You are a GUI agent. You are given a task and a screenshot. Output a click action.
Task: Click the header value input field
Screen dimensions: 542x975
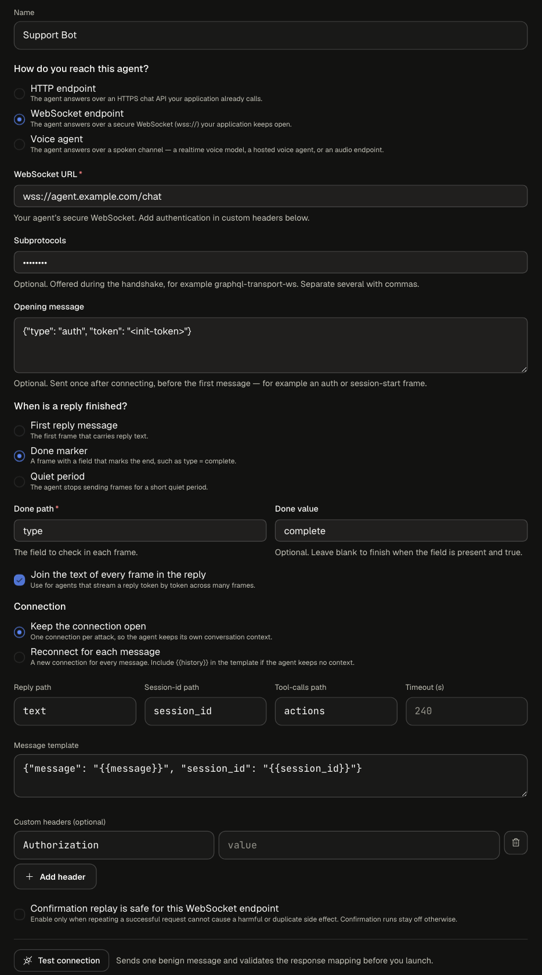pyautogui.click(x=359, y=845)
